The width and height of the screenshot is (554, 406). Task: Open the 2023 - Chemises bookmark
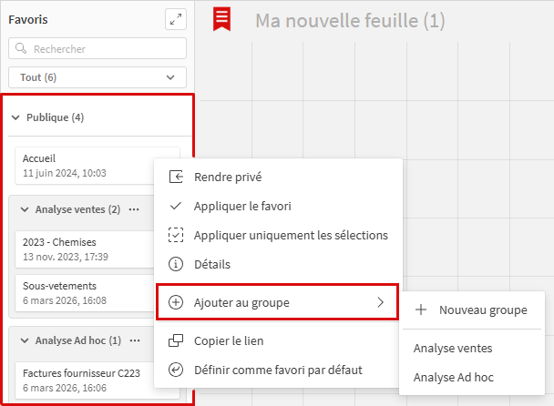[85, 249]
